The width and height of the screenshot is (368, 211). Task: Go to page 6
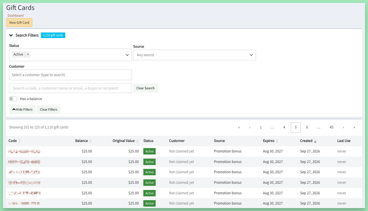pyautogui.click(x=307, y=128)
